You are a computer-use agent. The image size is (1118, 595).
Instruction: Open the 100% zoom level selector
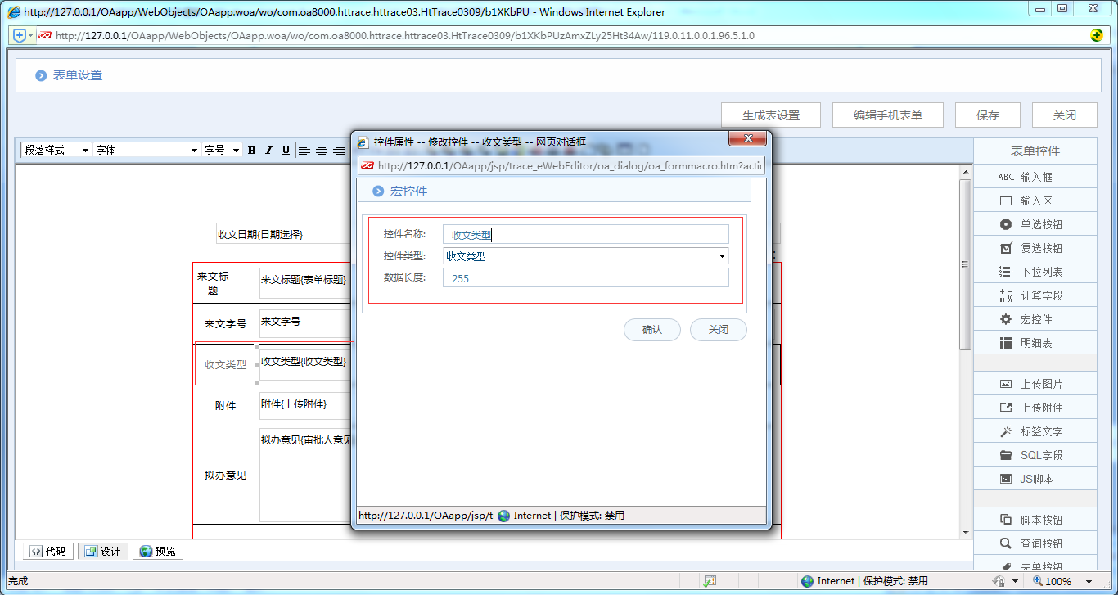pyautogui.click(x=1062, y=581)
